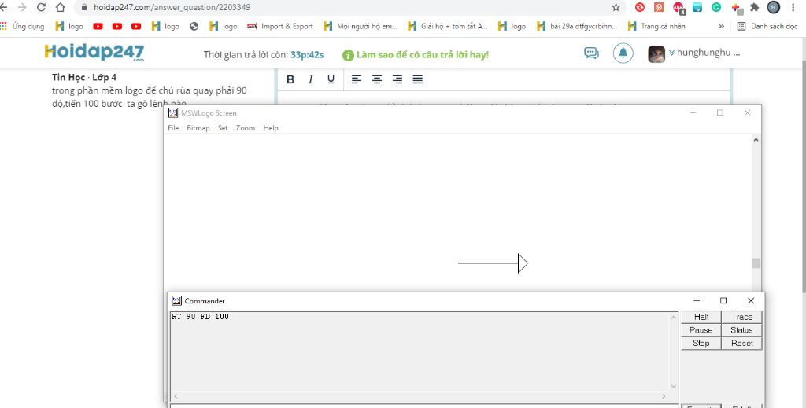Toggle italic formatting in editor
Image resolution: width=806 pixels, height=408 pixels.
[x=311, y=79]
